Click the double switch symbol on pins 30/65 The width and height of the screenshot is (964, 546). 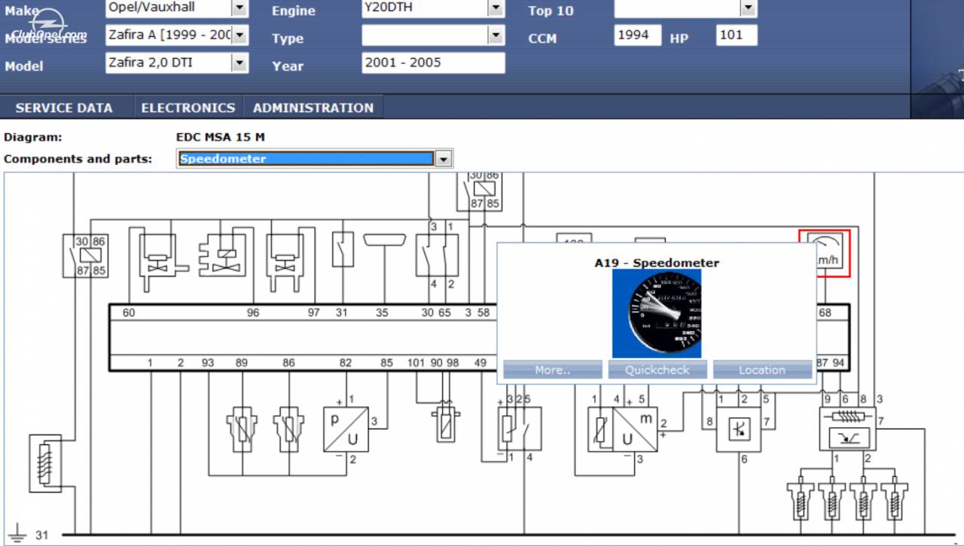point(438,255)
